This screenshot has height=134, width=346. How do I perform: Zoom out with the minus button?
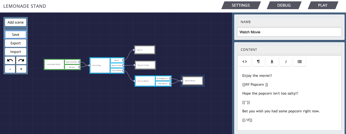click(x=10, y=69)
